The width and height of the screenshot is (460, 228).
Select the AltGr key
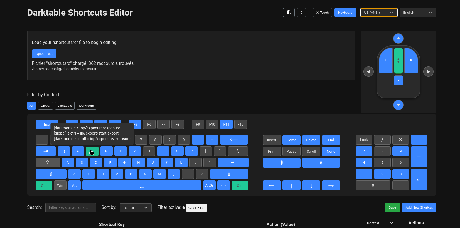209,185
